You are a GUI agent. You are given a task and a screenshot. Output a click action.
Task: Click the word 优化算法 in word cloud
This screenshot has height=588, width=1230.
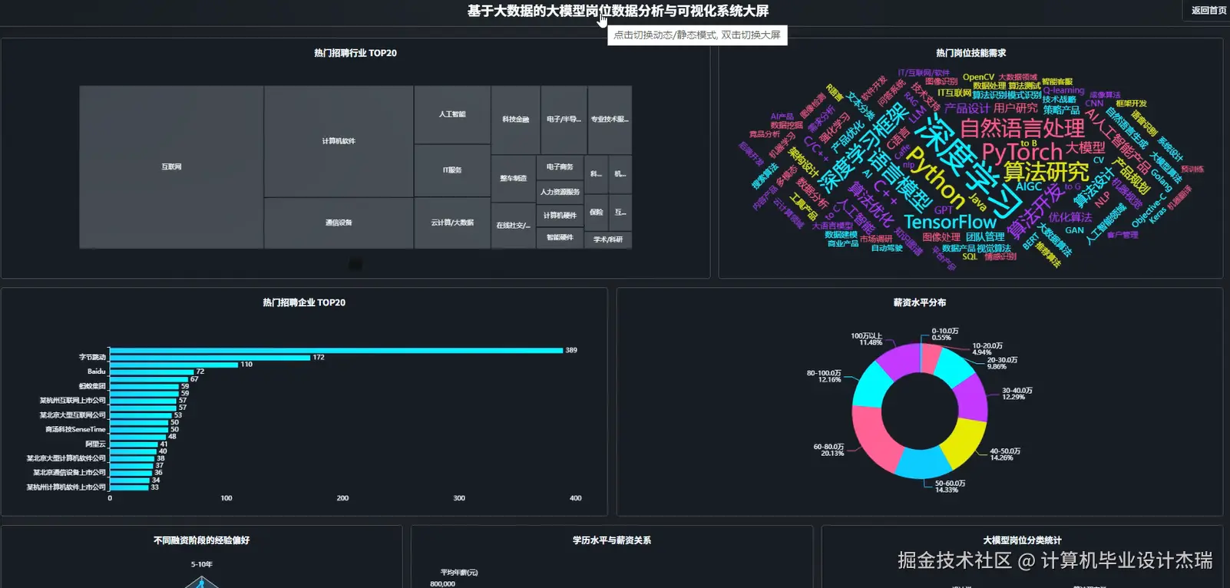click(1070, 217)
